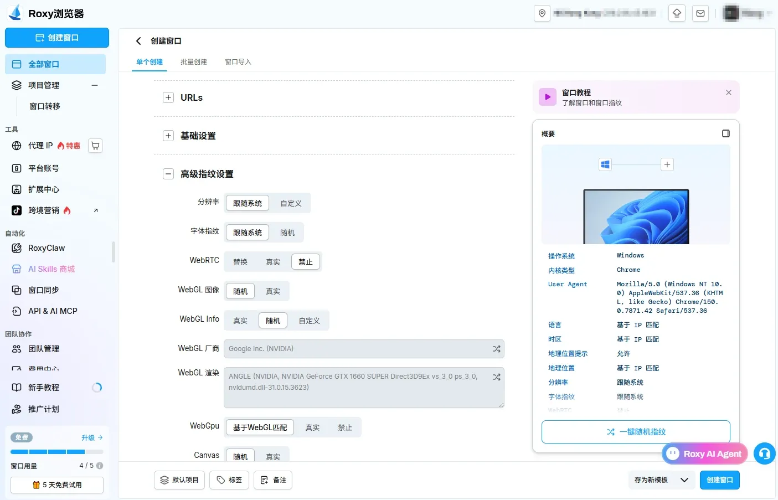Click the 默认项目 button
The image size is (778, 500).
pos(179,480)
